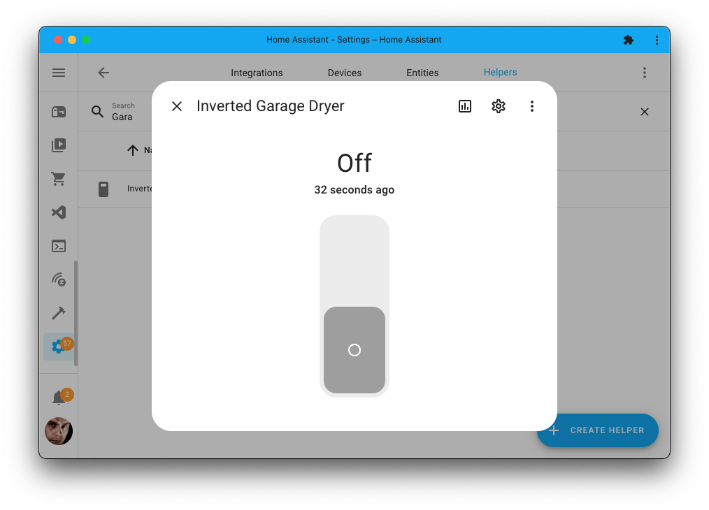The image size is (709, 510).
Task: Open the Shopping list cart icon
Action: [58, 178]
